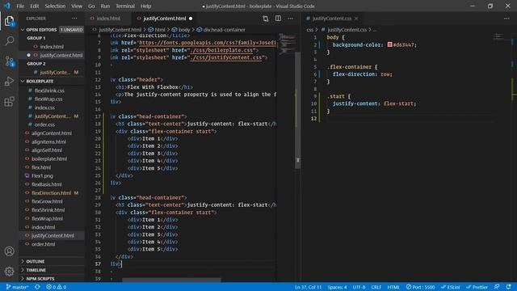Click CRLF end of line selector
Image resolution: width=517 pixels, height=291 pixels.
click(376, 287)
